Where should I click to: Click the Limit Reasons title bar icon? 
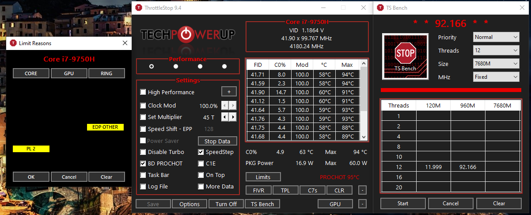pyautogui.click(x=13, y=43)
